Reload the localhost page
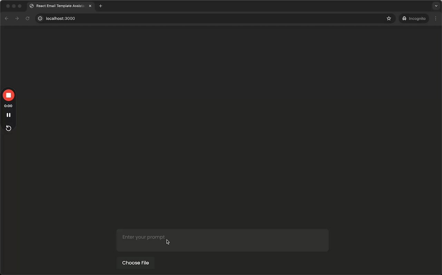The height and width of the screenshot is (275, 442). pyautogui.click(x=28, y=18)
